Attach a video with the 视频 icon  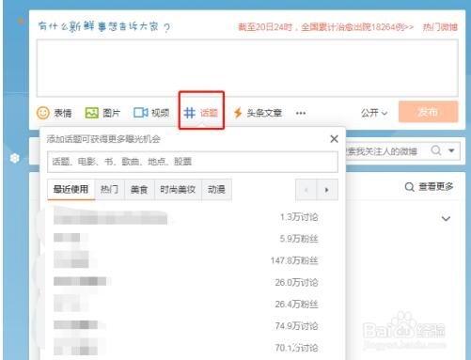(151, 113)
